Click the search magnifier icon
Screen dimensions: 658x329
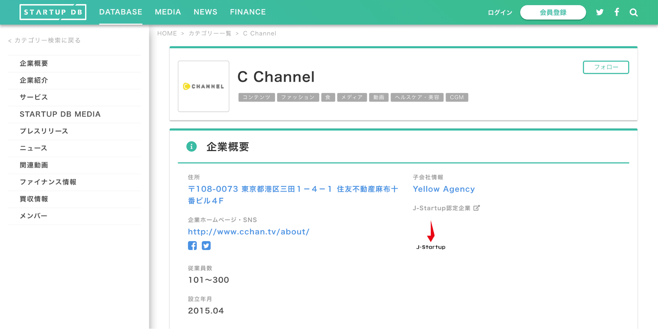tap(634, 13)
